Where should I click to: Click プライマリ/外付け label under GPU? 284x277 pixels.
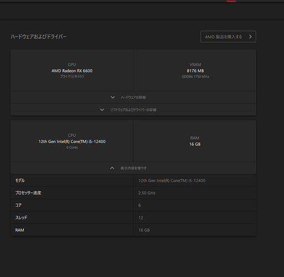[72, 76]
